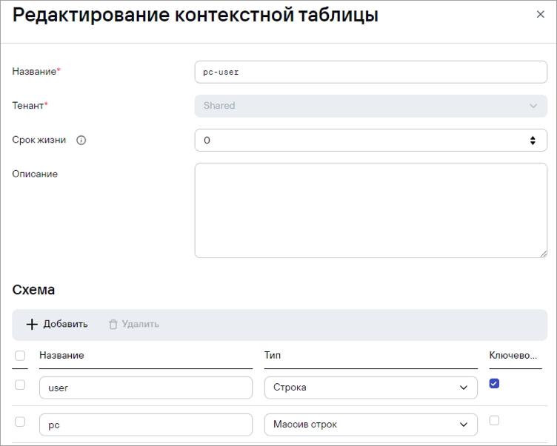
Task: Click the trash icon of Удалить
Action: click(113, 324)
